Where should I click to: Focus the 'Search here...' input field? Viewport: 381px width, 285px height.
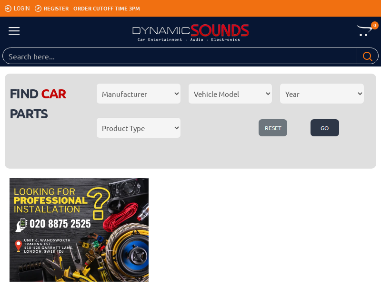180,57
